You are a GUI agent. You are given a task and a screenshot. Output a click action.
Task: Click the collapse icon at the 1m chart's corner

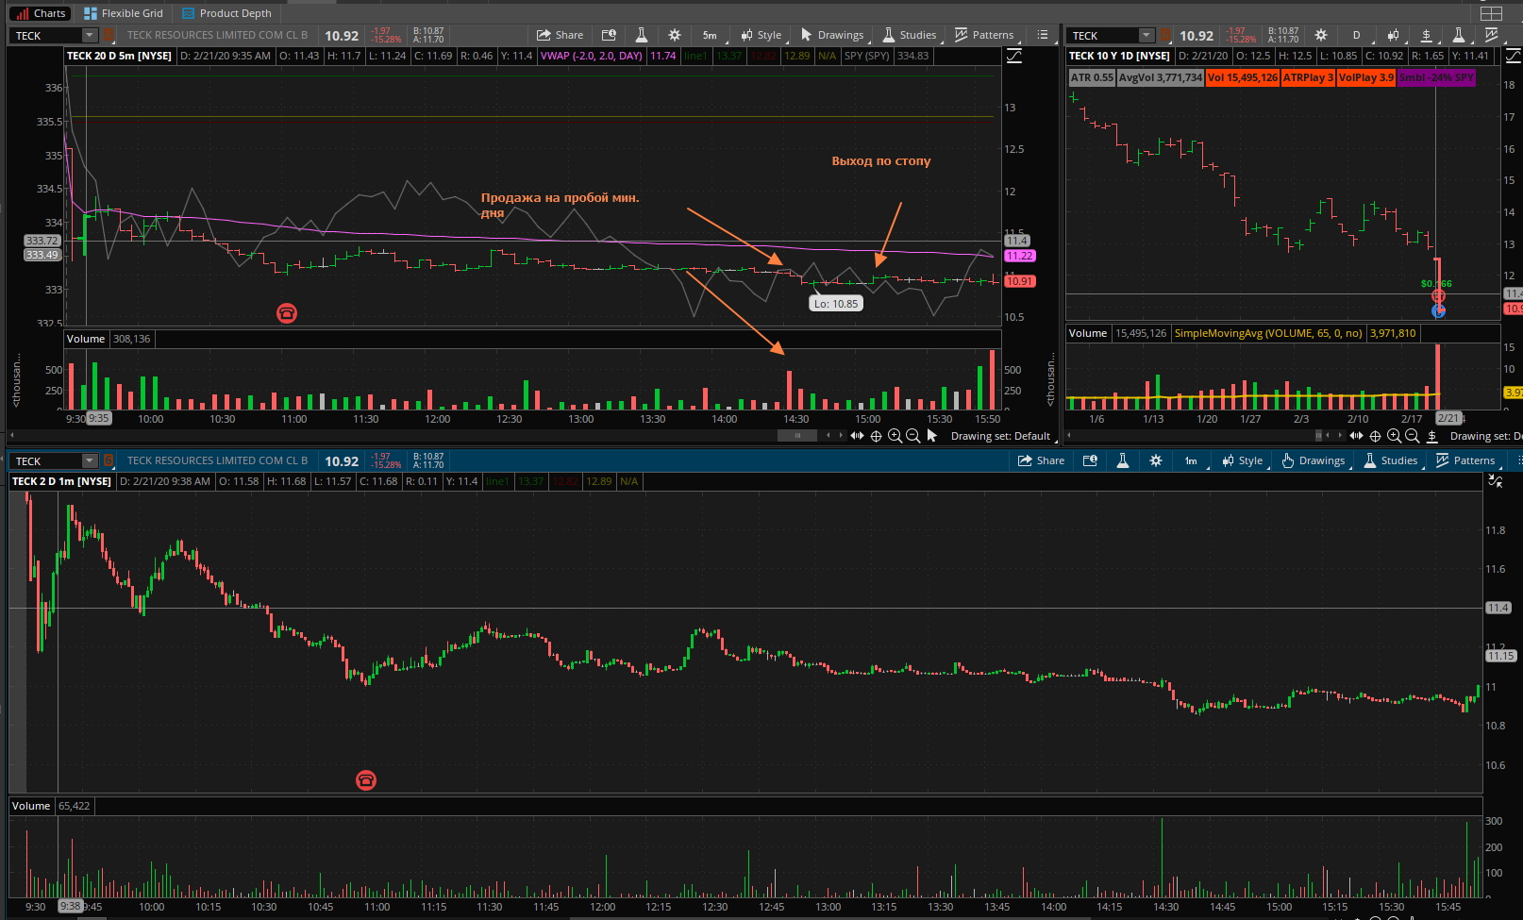(1496, 481)
